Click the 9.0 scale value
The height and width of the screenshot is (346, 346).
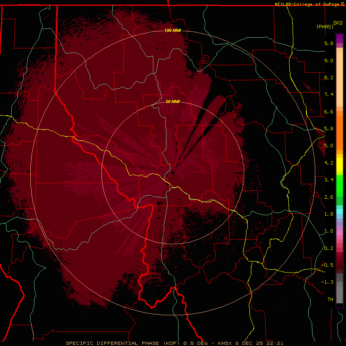tap(329, 60)
